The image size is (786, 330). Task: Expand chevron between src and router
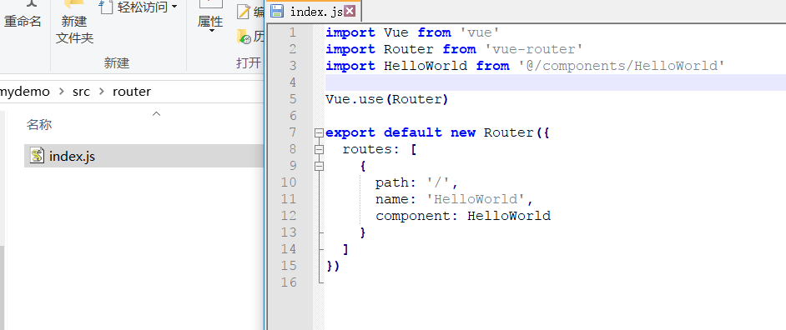102,92
